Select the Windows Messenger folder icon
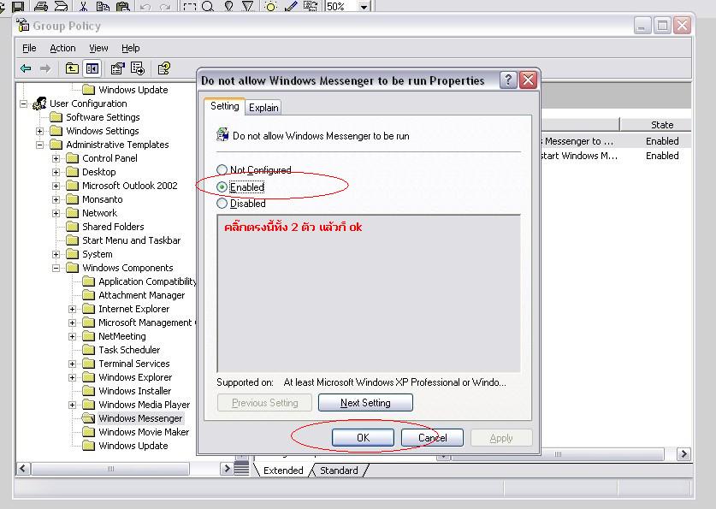The height and width of the screenshot is (509, 716). pyautogui.click(x=88, y=418)
